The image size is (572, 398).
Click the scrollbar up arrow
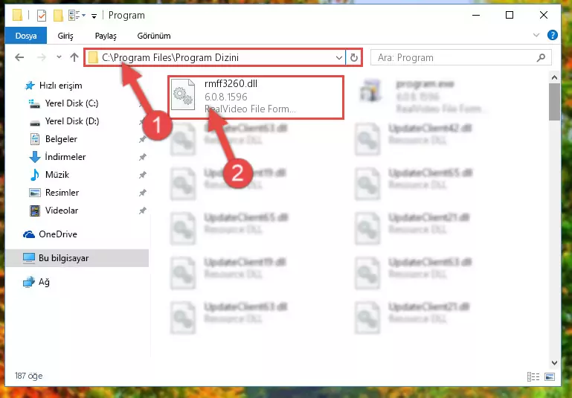click(x=554, y=77)
